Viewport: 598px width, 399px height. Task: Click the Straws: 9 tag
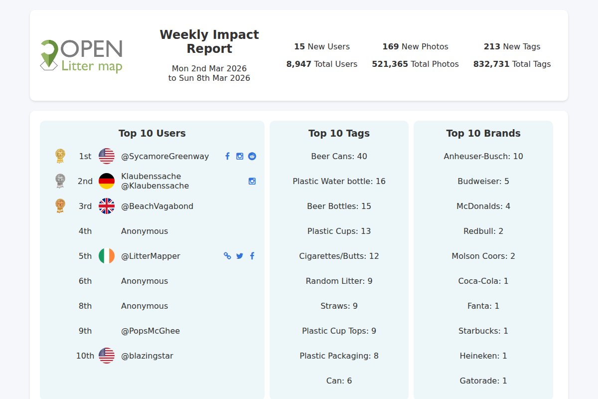(x=339, y=306)
